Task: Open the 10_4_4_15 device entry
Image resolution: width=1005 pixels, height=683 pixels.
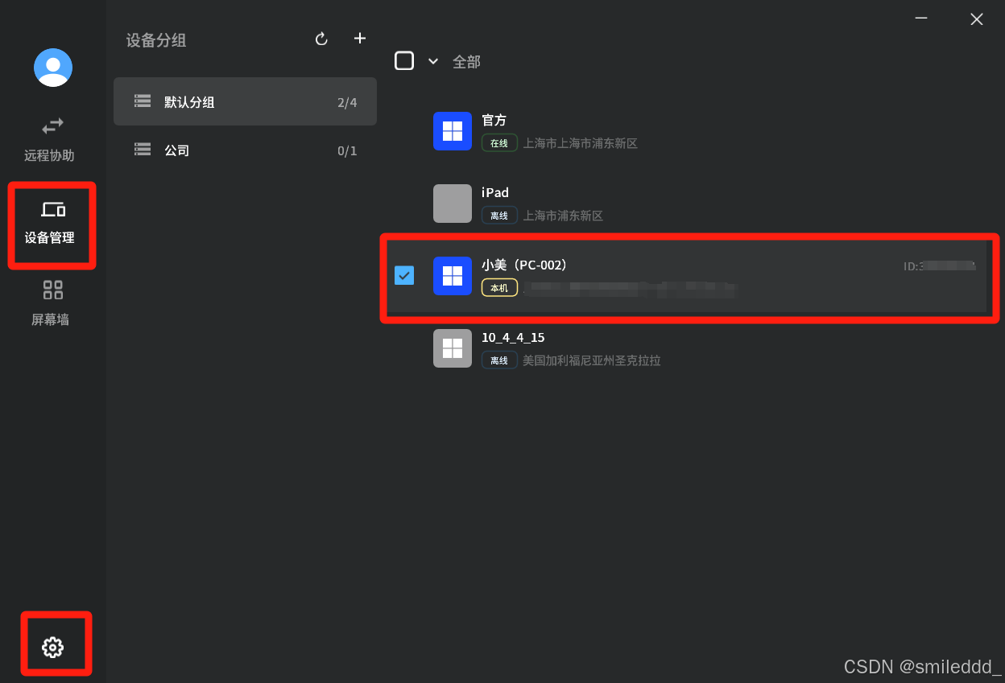Action: tap(684, 348)
